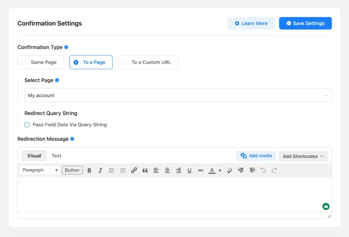Undo the last editor change
This screenshot has height=237, width=349.
(x=263, y=170)
